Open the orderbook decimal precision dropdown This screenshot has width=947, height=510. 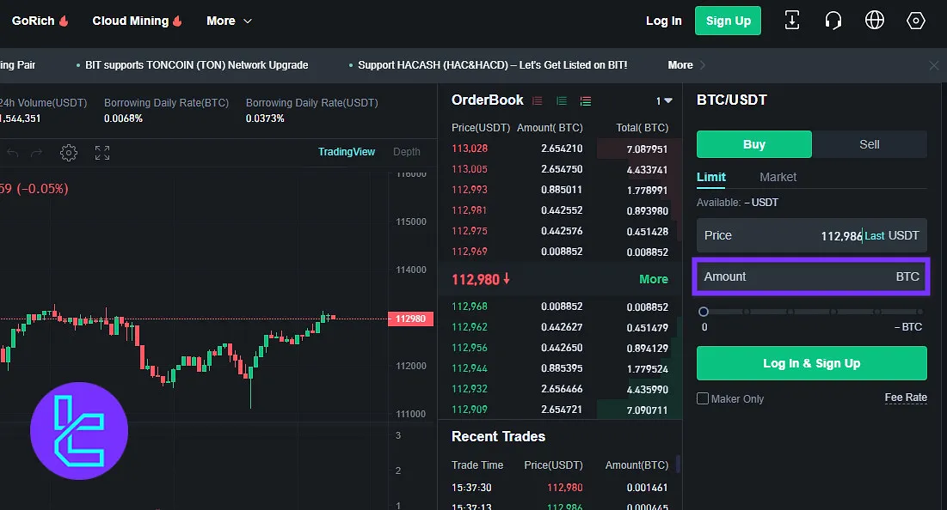pyautogui.click(x=664, y=100)
